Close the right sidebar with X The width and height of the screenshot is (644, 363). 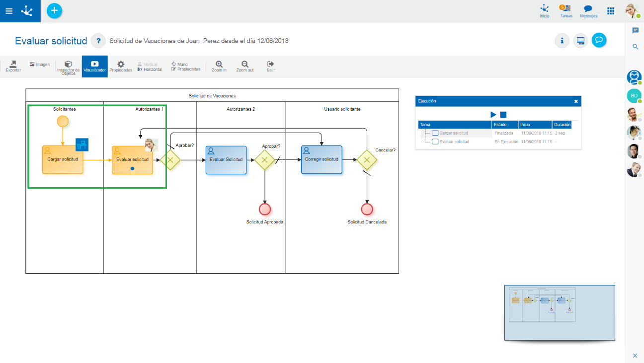(x=635, y=356)
